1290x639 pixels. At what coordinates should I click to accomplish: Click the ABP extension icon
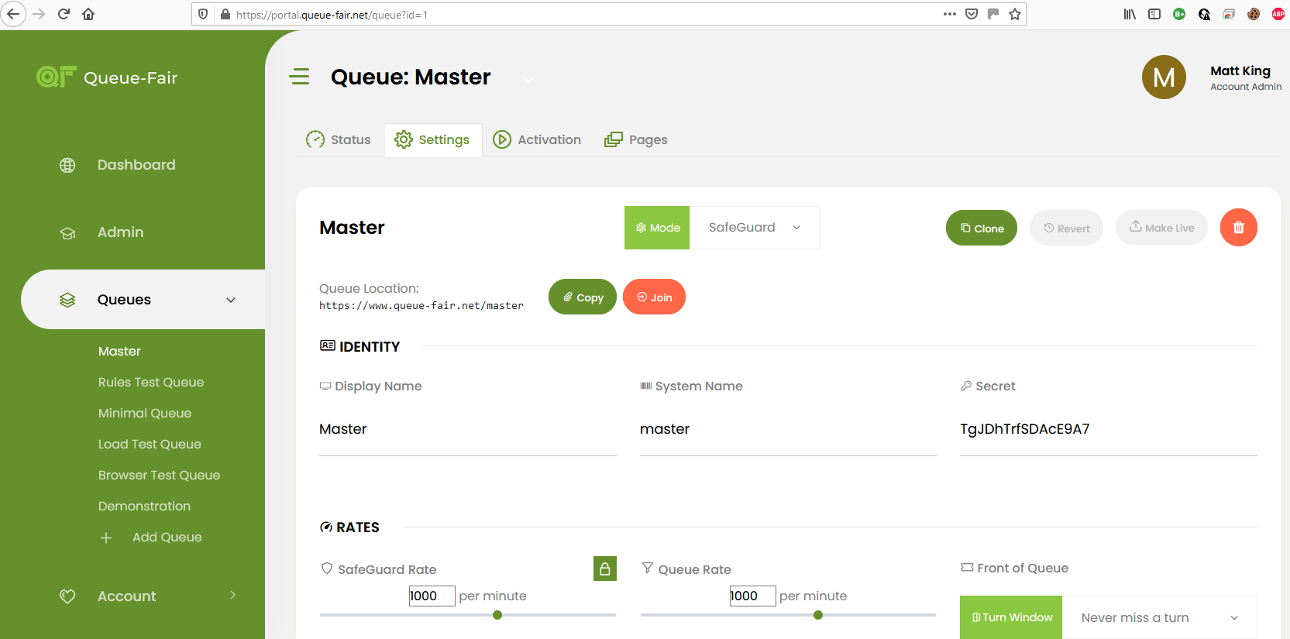[1278, 14]
